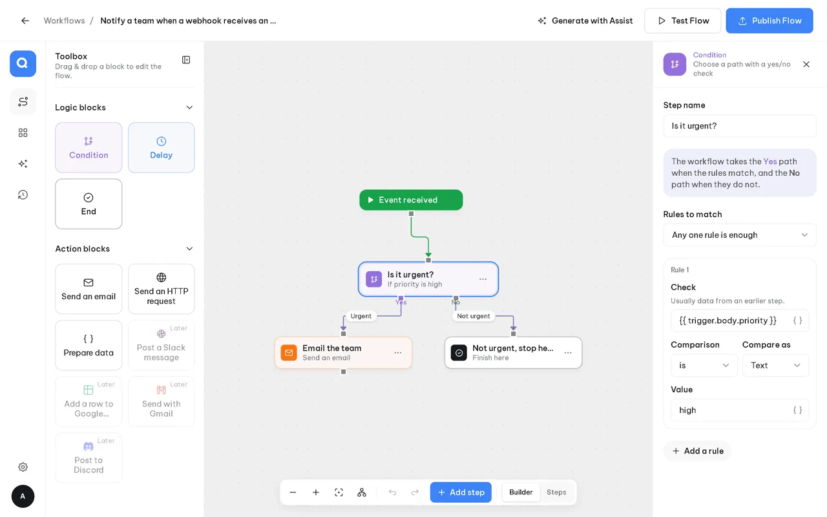827x517 pixels.
Task: Open the apps grid sidebar icon
Action: pos(23,132)
